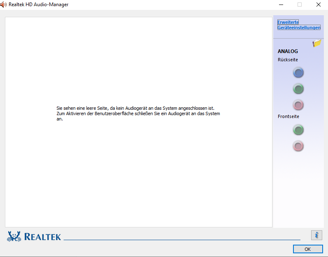The height and width of the screenshot is (257, 328).
Task: Select the pink jack under Rückseite
Action: pyautogui.click(x=298, y=105)
